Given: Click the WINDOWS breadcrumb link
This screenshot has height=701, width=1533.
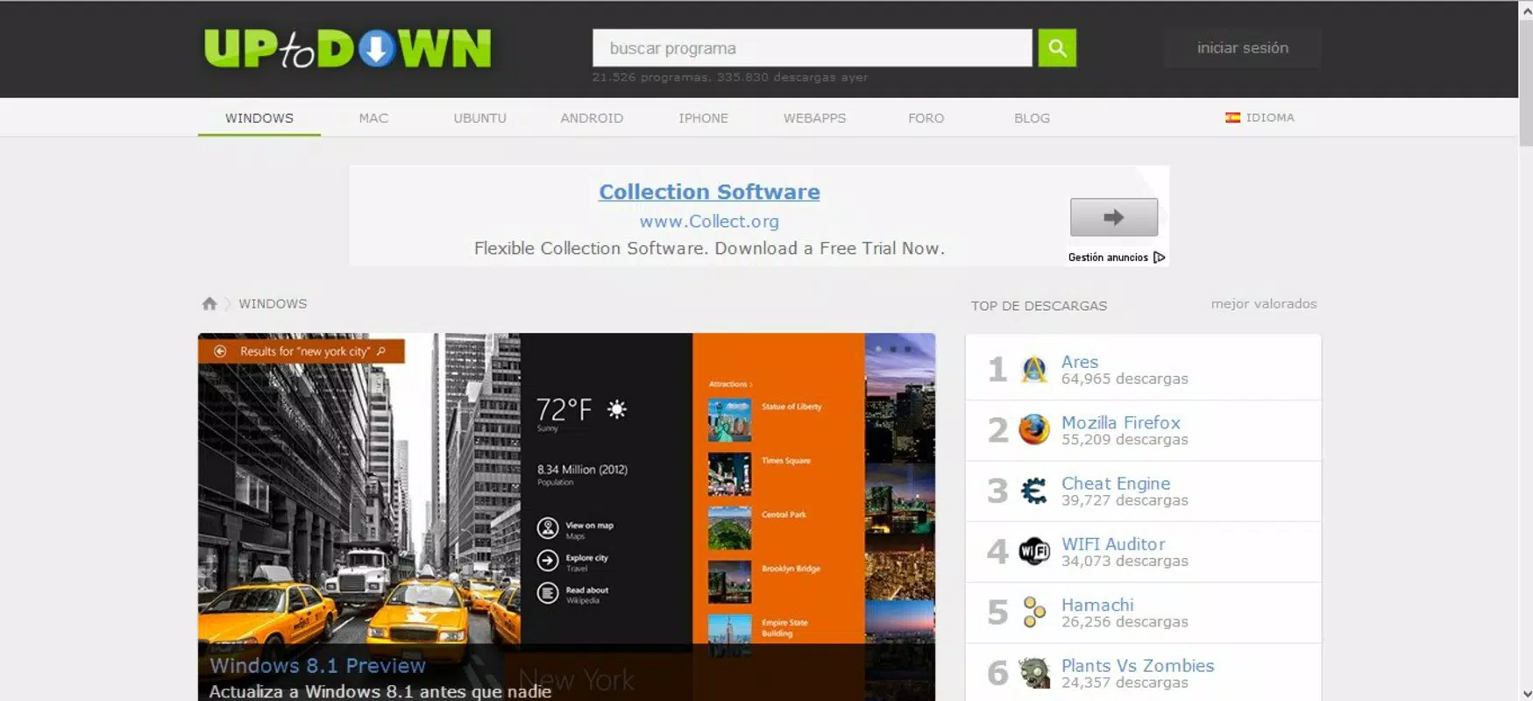Looking at the screenshot, I should tap(273, 304).
